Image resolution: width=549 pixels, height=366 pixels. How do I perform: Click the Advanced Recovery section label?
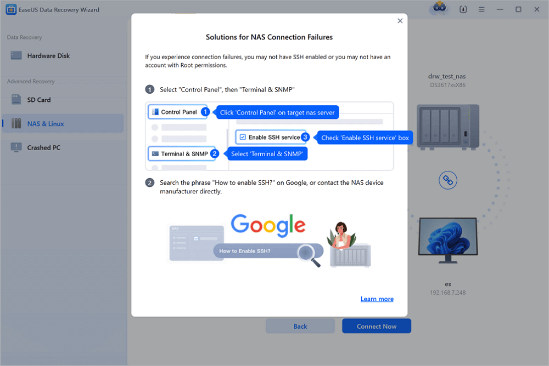point(31,82)
